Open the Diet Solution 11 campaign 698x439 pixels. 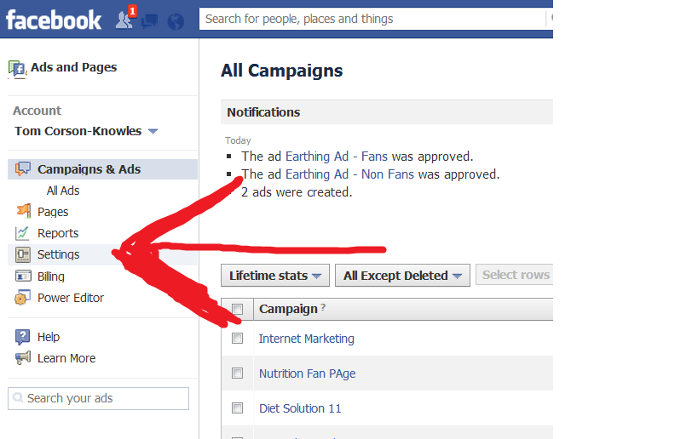tap(299, 408)
